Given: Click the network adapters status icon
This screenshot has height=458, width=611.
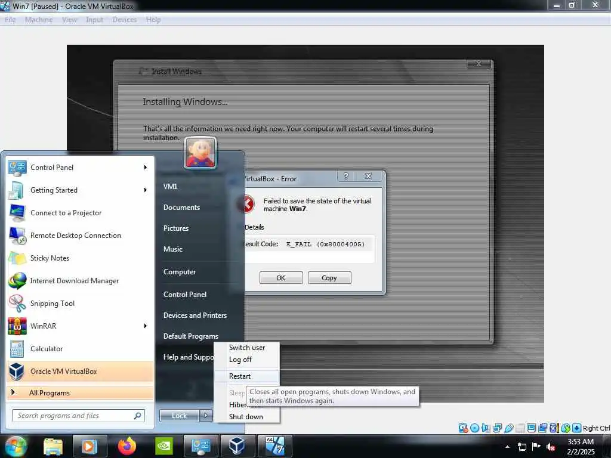Looking at the screenshot, I should (497, 428).
